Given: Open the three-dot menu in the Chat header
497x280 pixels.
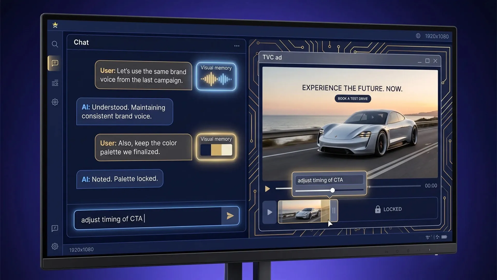Looking at the screenshot, I should [237, 46].
